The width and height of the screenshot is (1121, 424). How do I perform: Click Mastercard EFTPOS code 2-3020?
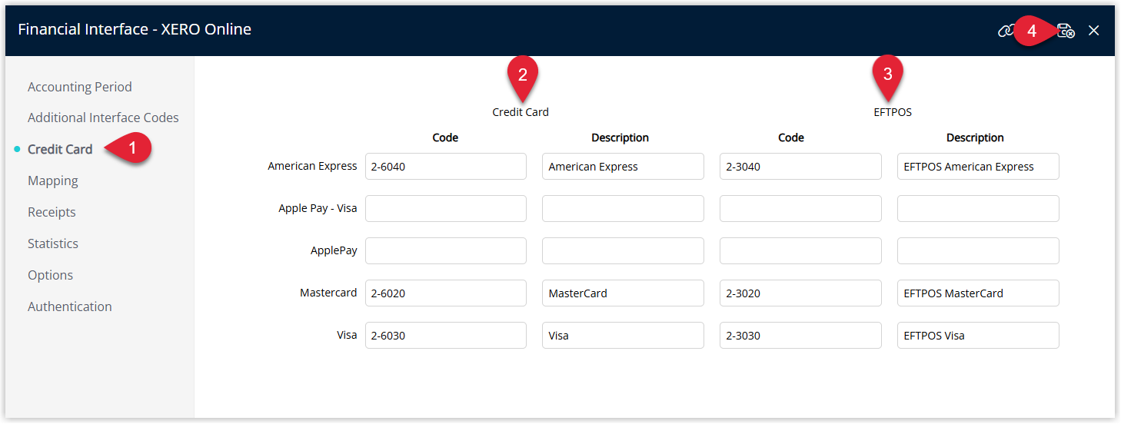(800, 293)
